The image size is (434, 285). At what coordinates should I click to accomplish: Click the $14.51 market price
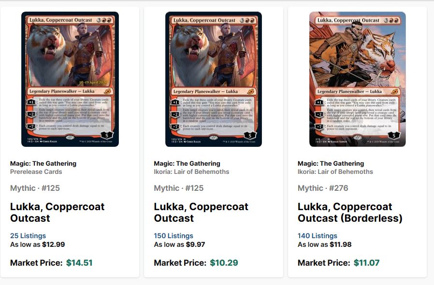pyautogui.click(x=79, y=263)
